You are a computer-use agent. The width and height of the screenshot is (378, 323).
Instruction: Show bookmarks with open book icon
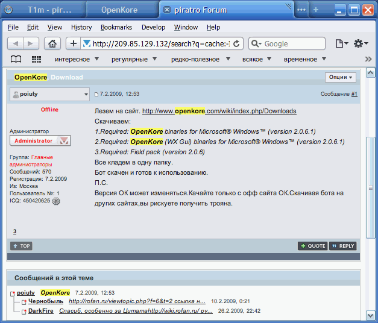(16, 59)
